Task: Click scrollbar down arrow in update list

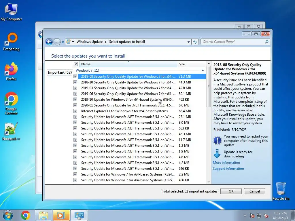Action: click(209, 182)
